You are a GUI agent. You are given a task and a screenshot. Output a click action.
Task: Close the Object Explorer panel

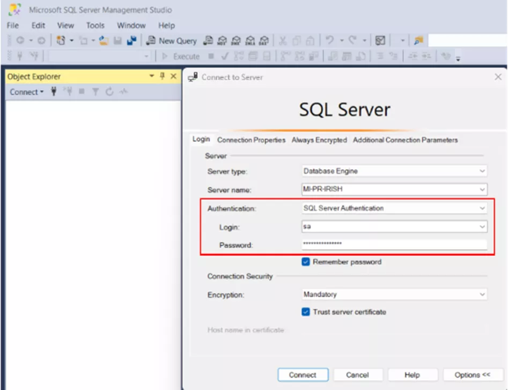[174, 76]
